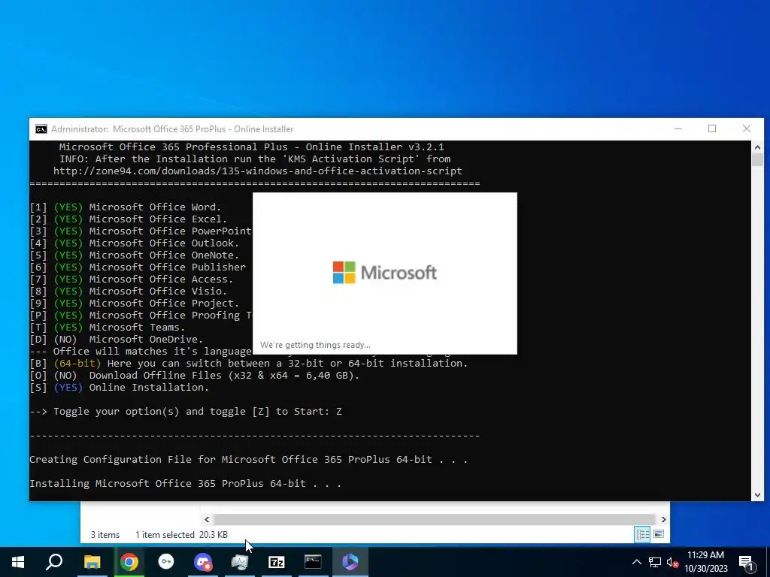Click the "(64-bit)" option text
Screen dimensions: 770x577
tap(77, 363)
